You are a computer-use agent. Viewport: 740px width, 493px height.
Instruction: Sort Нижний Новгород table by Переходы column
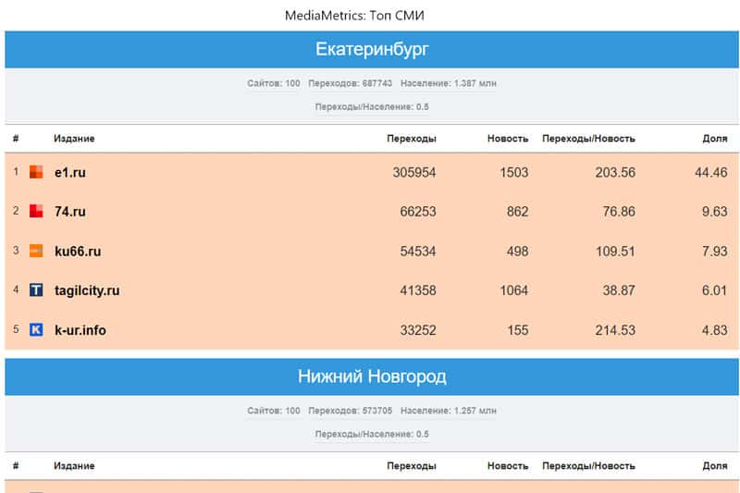(412, 466)
